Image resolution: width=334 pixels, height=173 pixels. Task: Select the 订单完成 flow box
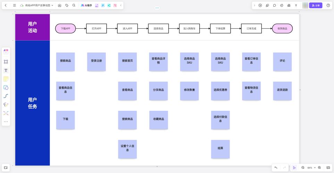coord(251,28)
